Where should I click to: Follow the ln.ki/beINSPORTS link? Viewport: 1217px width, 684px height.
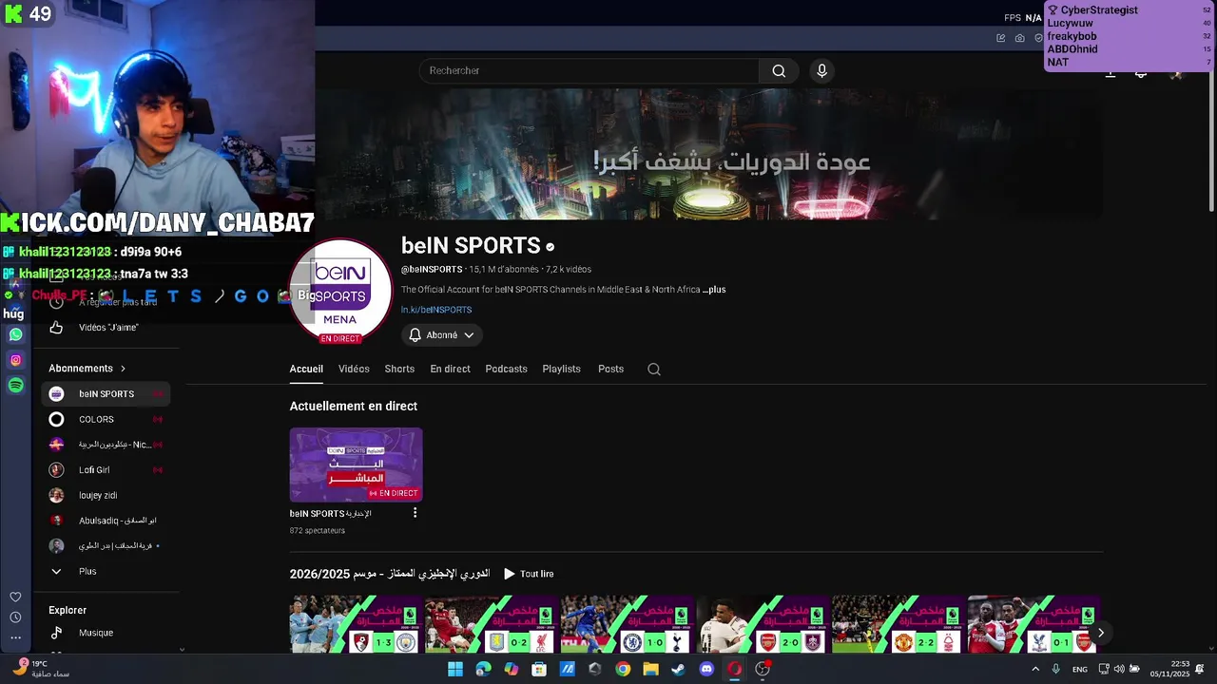click(436, 310)
